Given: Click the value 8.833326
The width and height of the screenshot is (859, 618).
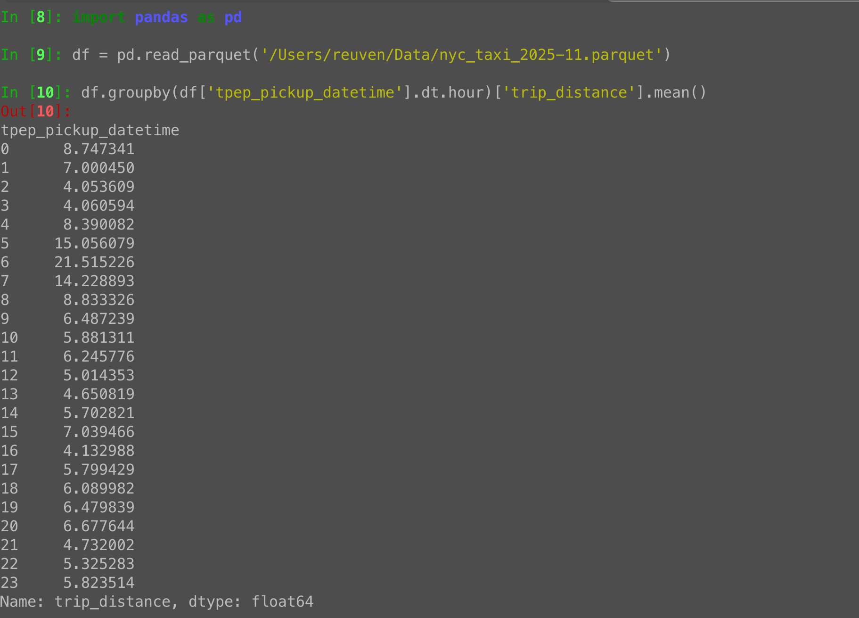Looking at the screenshot, I should [99, 300].
